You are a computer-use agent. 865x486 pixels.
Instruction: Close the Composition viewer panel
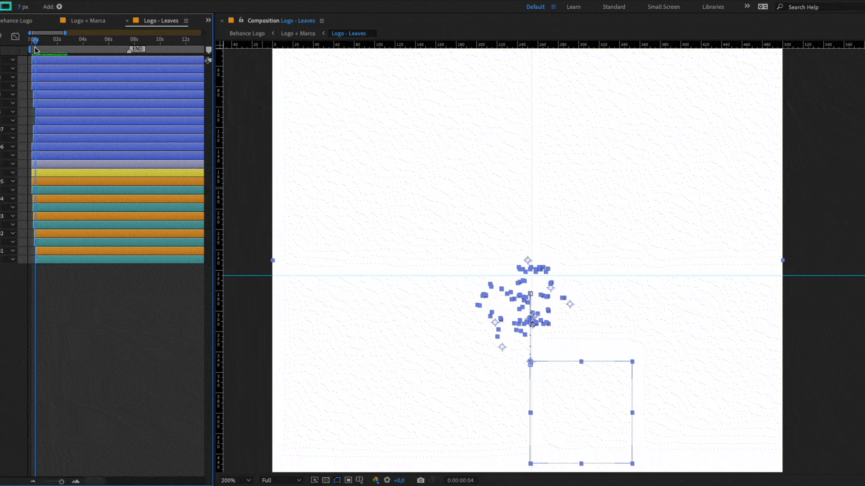point(222,20)
